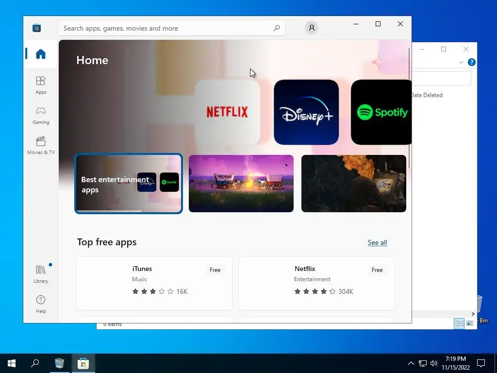This screenshot has height=373, width=497.
Task: Open the Netflix hero tile
Action: point(227,112)
